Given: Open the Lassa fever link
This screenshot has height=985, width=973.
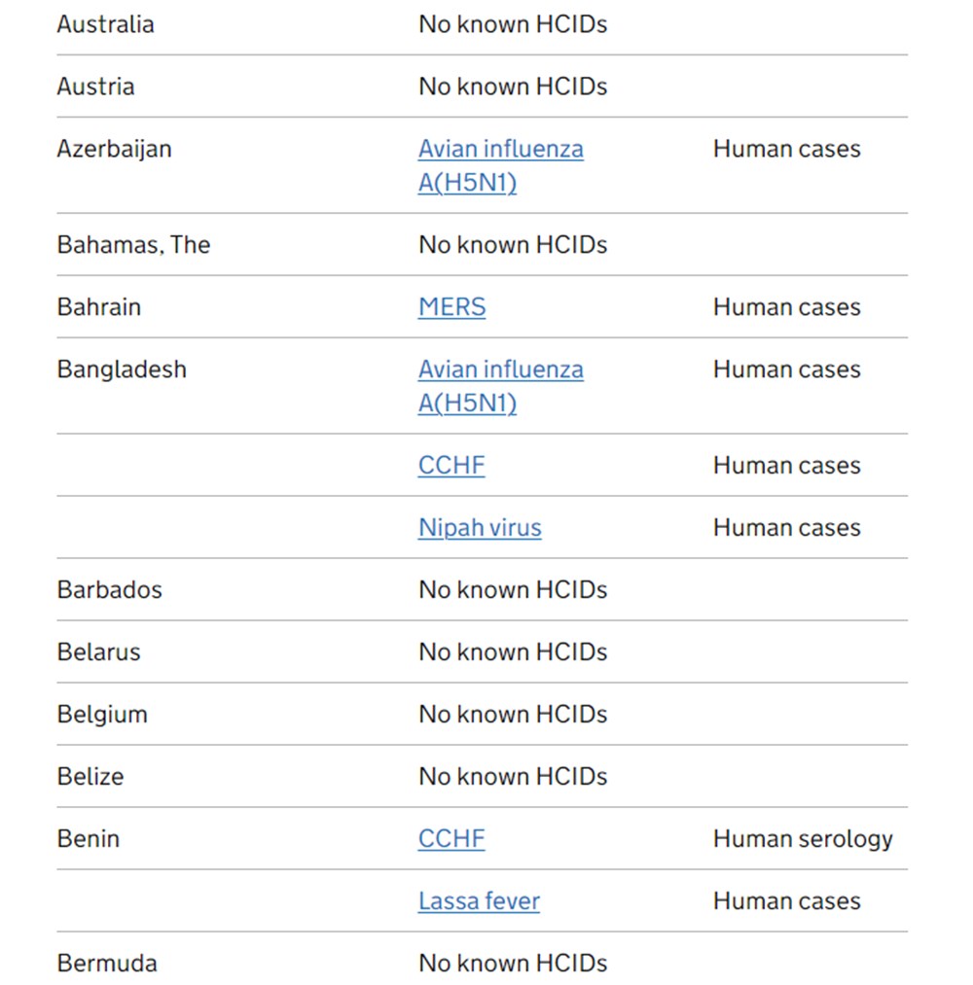Looking at the screenshot, I should pyautogui.click(x=479, y=901).
